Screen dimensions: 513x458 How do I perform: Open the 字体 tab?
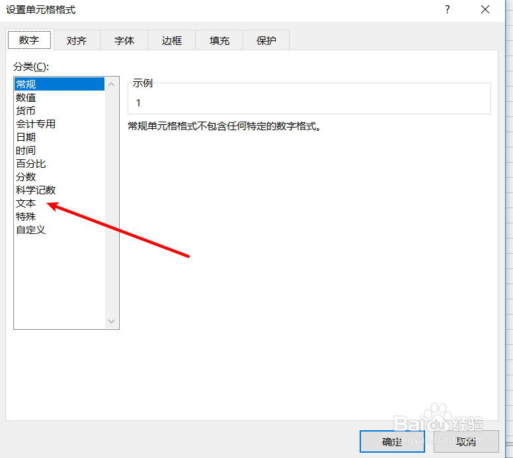tap(124, 40)
